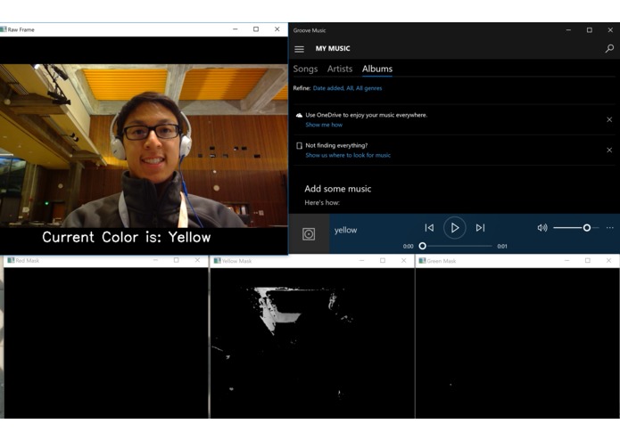The width and height of the screenshot is (620, 440).
Task: Maximize the Red Mask window
Action: (x=177, y=260)
